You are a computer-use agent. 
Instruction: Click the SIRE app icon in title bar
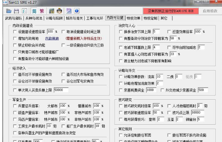(5, 3)
